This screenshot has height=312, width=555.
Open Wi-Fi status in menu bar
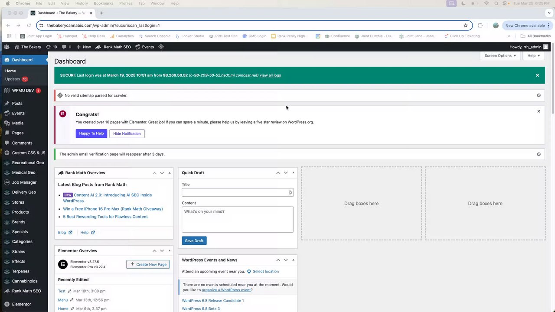pyautogui.click(x=486, y=3)
